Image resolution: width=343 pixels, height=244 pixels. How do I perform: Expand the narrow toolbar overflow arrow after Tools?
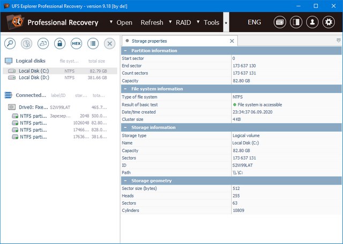point(226,22)
